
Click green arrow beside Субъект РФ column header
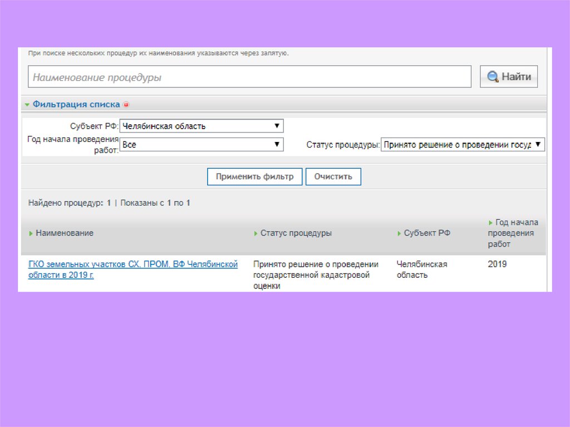[x=399, y=233]
